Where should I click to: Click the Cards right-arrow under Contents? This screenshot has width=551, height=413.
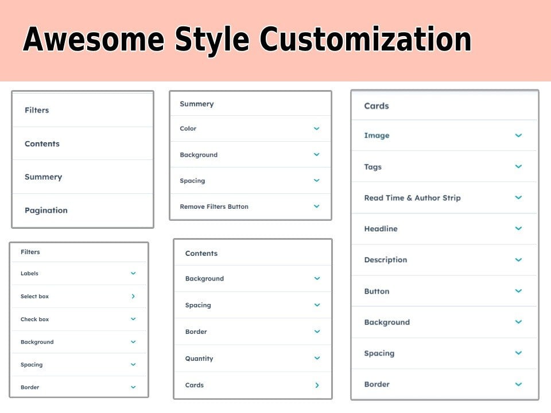[317, 385]
